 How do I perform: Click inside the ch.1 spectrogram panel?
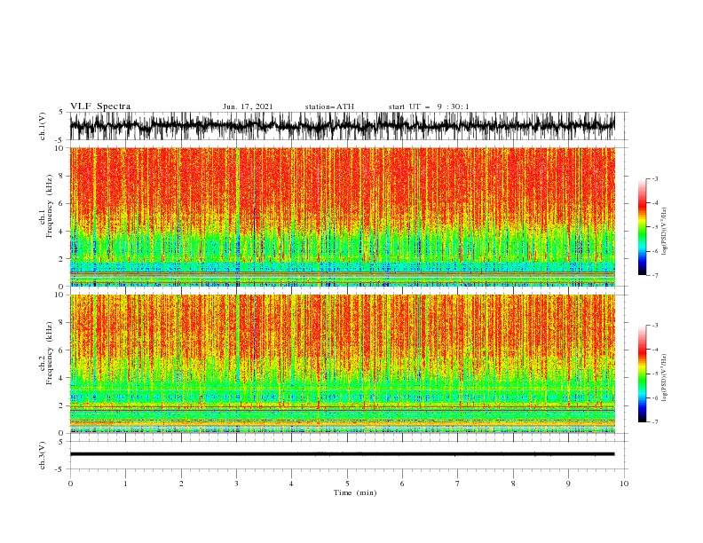342,216
